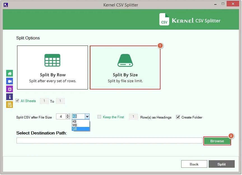Viewport: 242px width, 175px height.
Task: Open the video tutorial sidebar icon
Action: pyautogui.click(x=10, y=81)
